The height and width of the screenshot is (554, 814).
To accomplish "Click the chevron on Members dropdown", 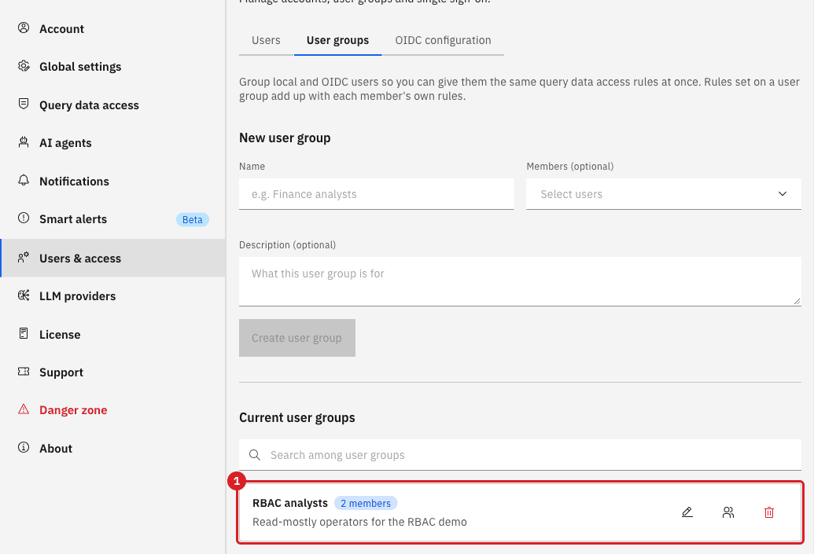I will (783, 194).
